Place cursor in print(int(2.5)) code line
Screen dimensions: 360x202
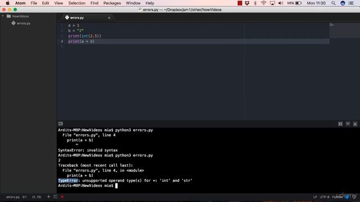84,36
